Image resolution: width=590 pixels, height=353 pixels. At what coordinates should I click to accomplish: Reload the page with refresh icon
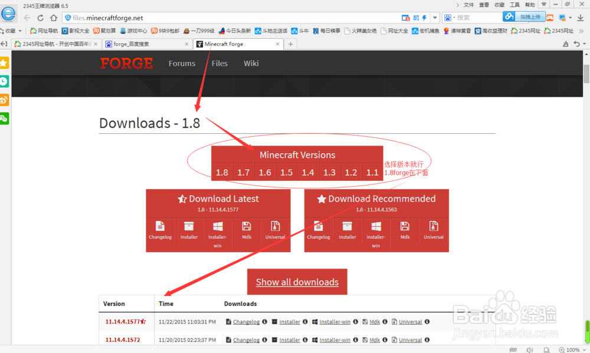[40, 18]
